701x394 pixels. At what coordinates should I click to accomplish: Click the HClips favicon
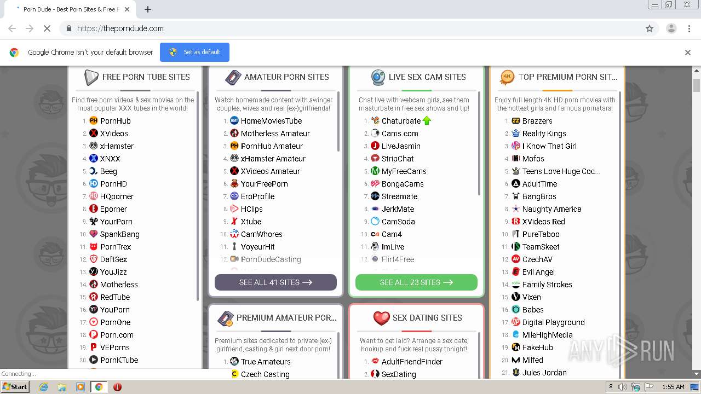tap(234, 209)
